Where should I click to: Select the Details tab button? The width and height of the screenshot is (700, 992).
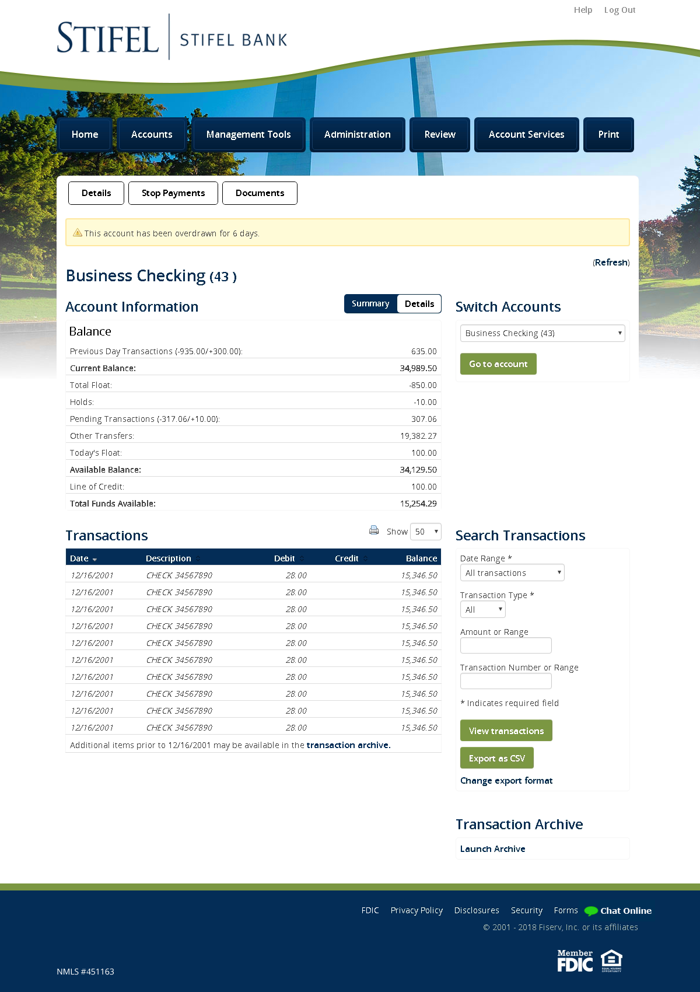click(x=96, y=193)
